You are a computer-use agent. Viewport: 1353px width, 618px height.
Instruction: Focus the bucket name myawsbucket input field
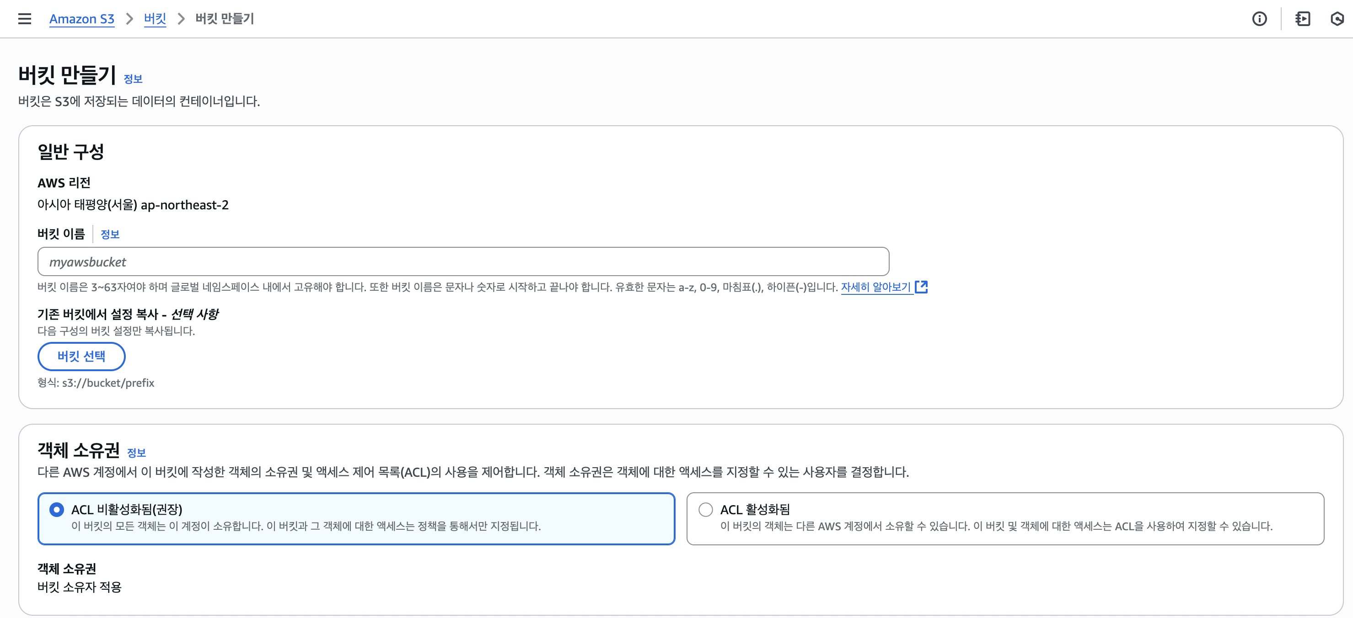point(463,261)
